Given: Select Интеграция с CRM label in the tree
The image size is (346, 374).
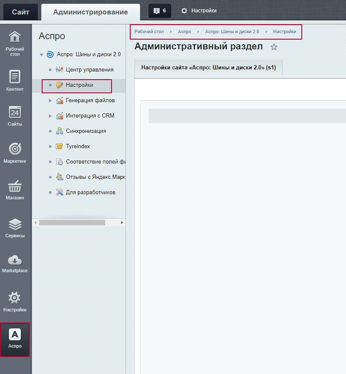Looking at the screenshot, I should click(x=90, y=116).
